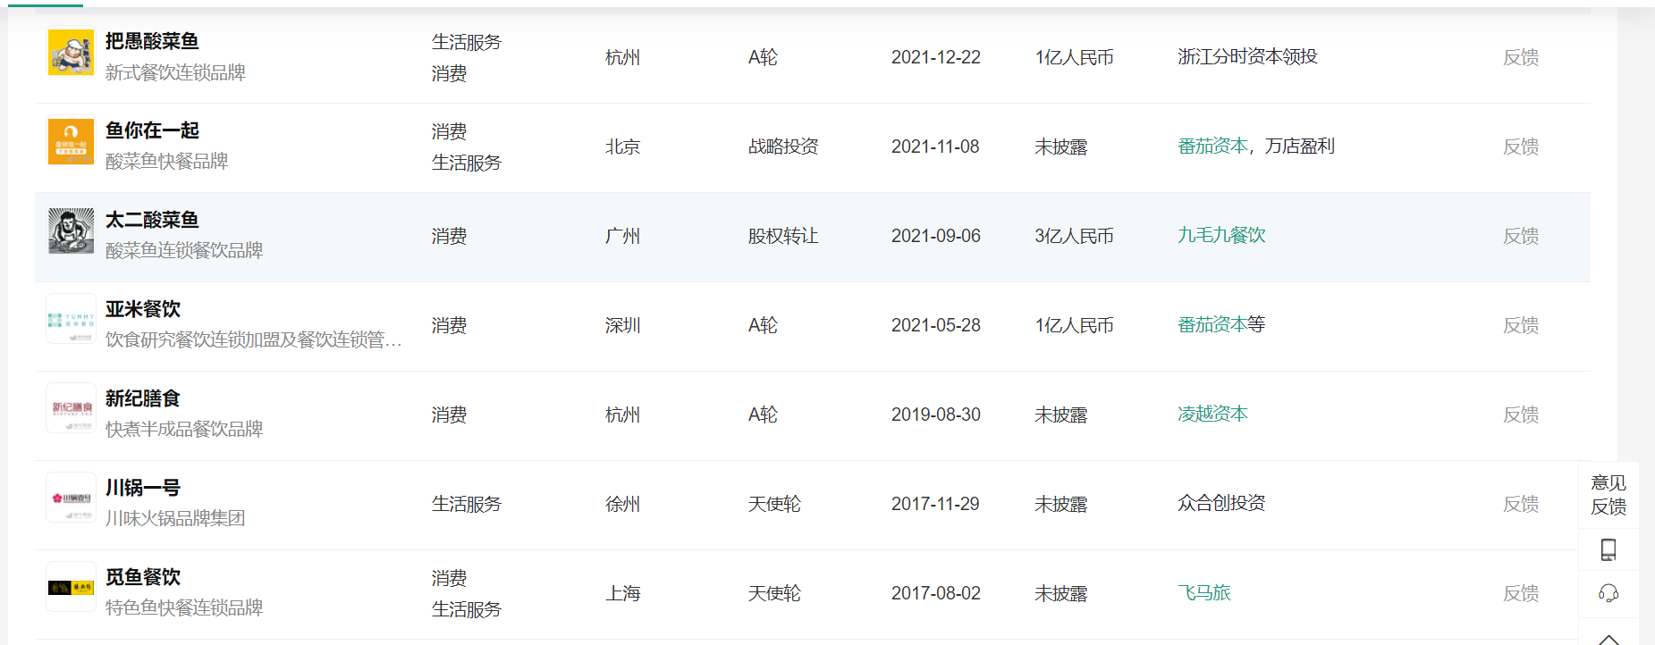Click 反馈 in the 鱼你在一起 row
This screenshot has height=645, width=1655.
[x=1521, y=147]
